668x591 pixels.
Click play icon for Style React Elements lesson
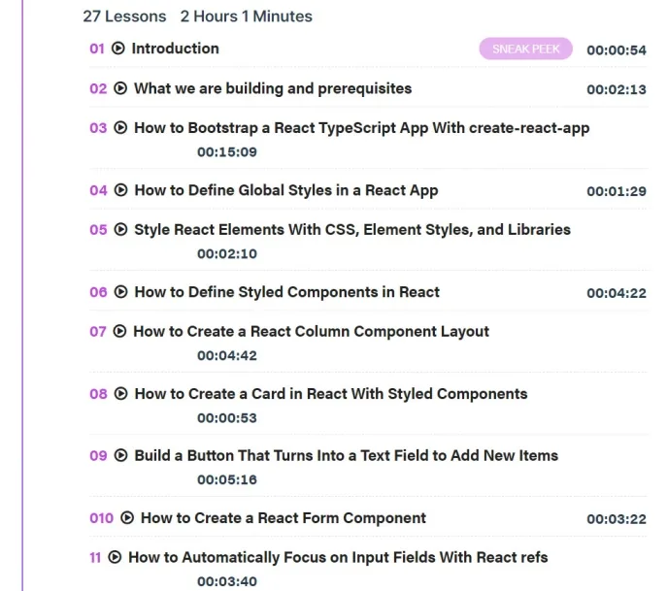tap(120, 229)
